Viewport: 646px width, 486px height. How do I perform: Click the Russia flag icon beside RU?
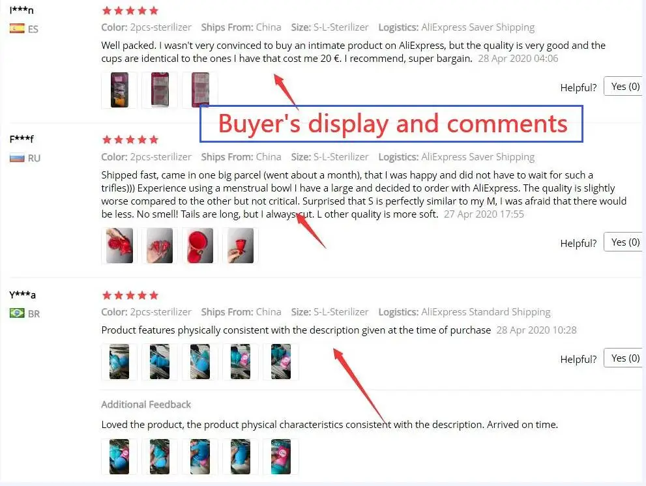(x=17, y=158)
